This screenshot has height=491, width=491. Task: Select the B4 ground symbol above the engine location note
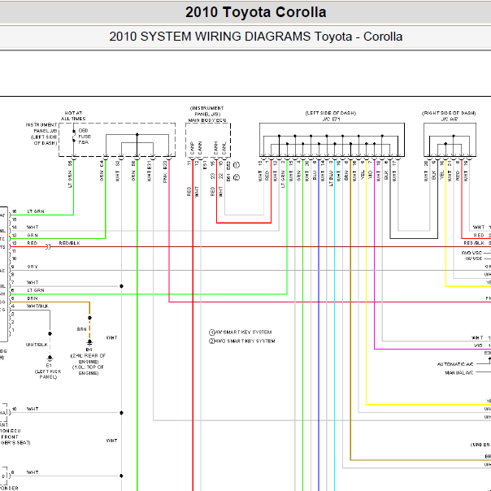point(89,342)
